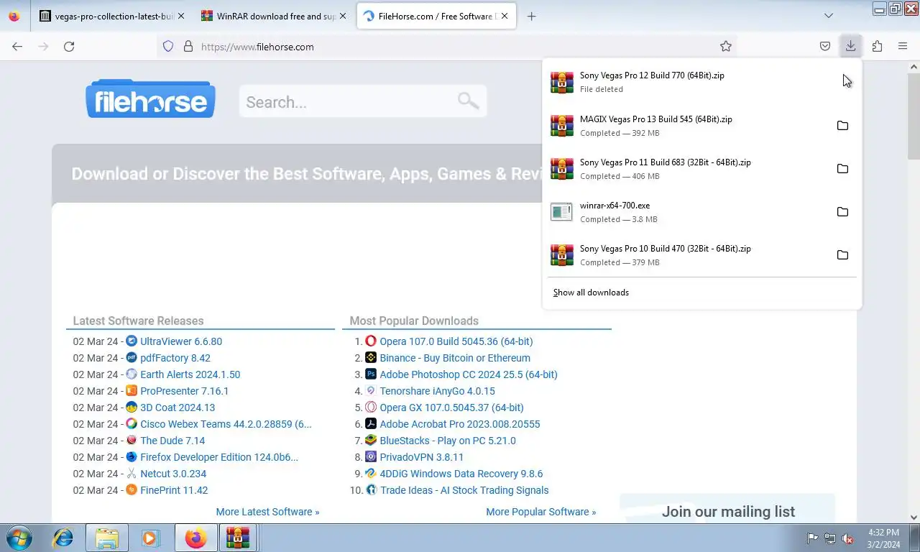Click the page vertical scrollbar thumb
920x552 pixels.
tap(914, 116)
